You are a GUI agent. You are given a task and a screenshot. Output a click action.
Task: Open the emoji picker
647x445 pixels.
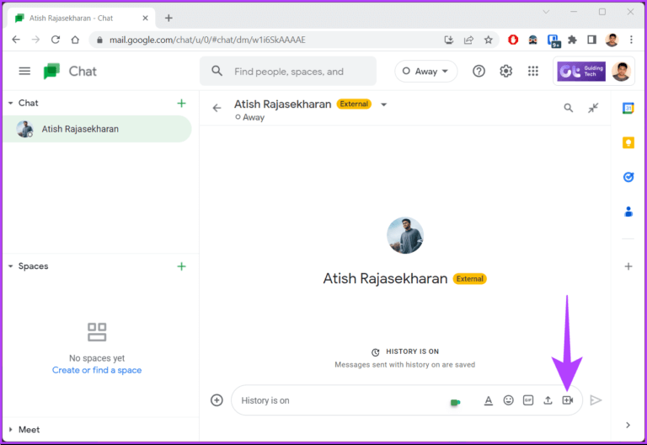pyautogui.click(x=508, y=400)
